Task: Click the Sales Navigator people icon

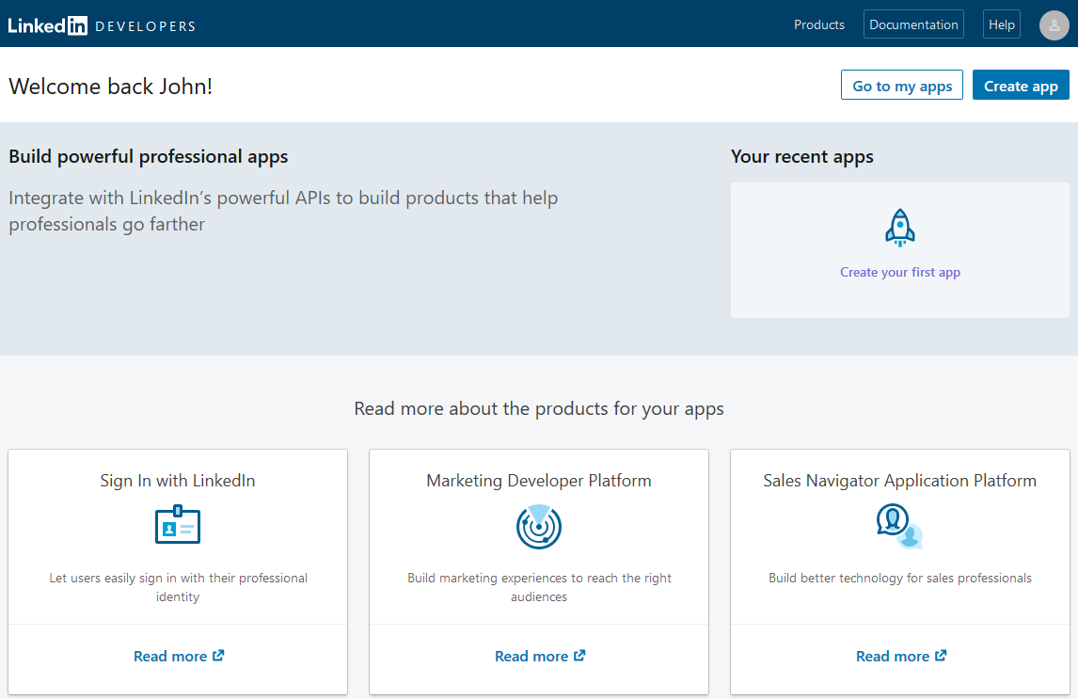Action: pos(899,527)
